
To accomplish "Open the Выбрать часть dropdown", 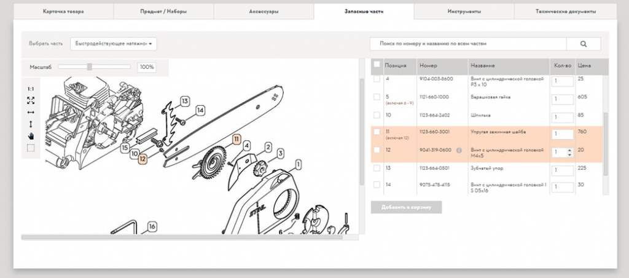I will [113, 44].
